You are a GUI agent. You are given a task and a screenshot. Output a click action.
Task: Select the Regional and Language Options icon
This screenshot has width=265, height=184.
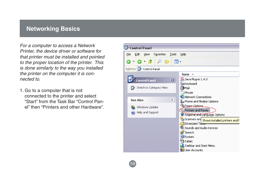point(182,114)
